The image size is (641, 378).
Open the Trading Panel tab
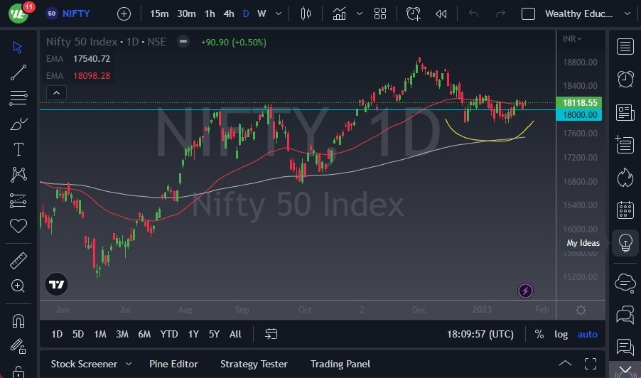pyautogui.click(x=340, y=364)
